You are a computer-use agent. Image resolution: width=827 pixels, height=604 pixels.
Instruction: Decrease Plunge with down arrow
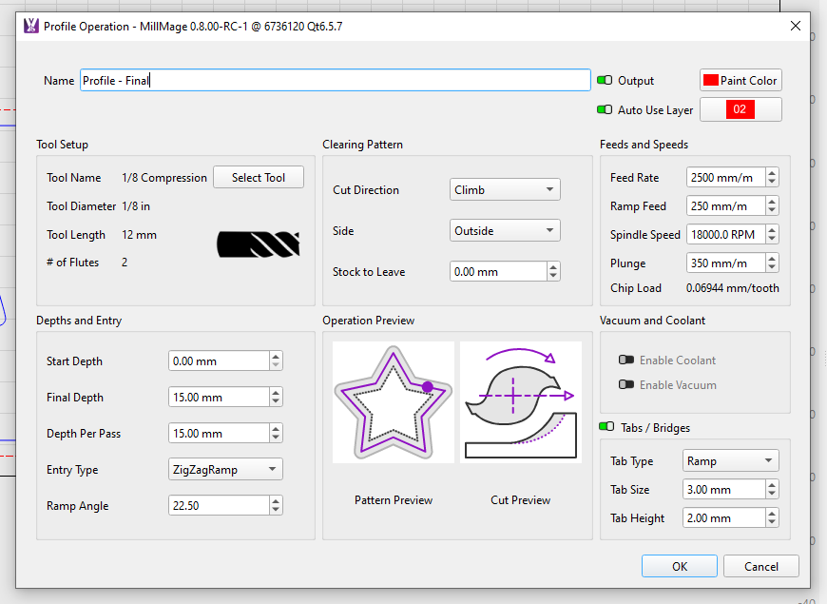coord(772,267)
